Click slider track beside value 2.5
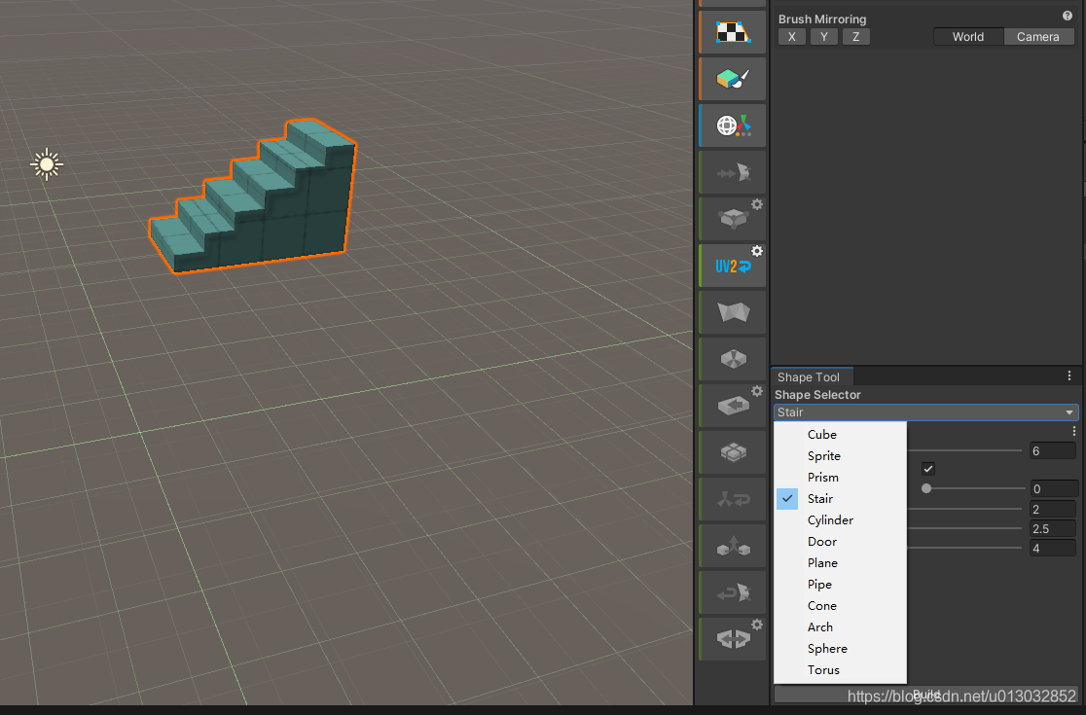The image size is (1086, 715). [964, 528]
